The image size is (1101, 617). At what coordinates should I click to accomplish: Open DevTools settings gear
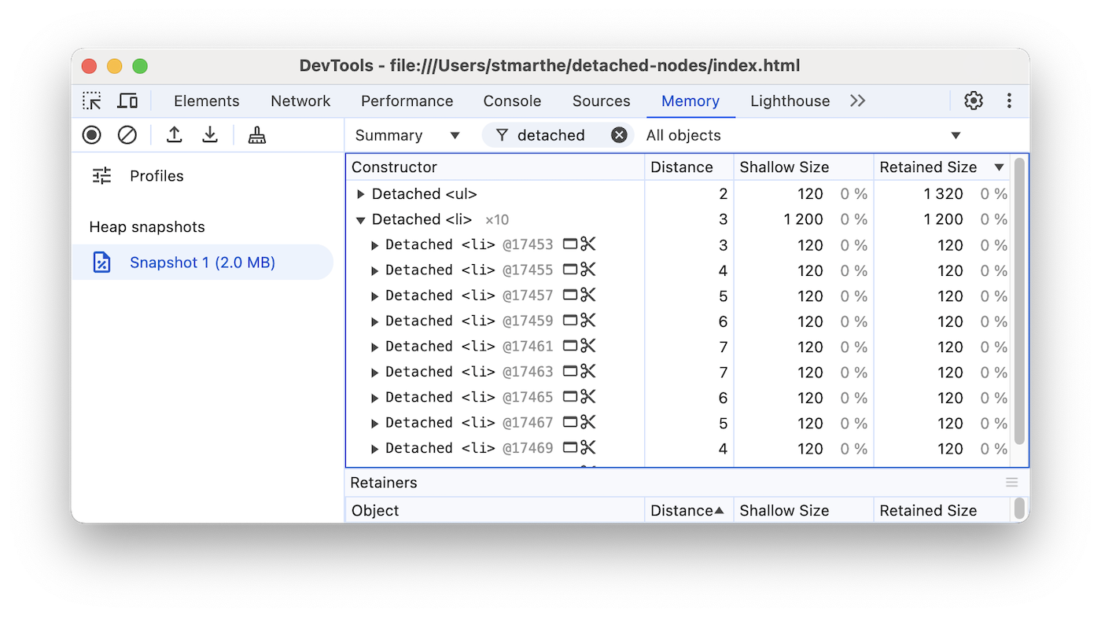click(973, 101)
